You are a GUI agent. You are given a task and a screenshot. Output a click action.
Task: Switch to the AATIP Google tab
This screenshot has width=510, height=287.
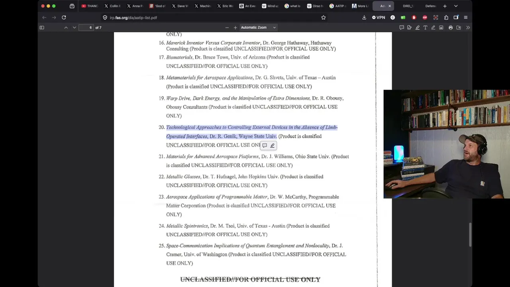coord(338,6)
